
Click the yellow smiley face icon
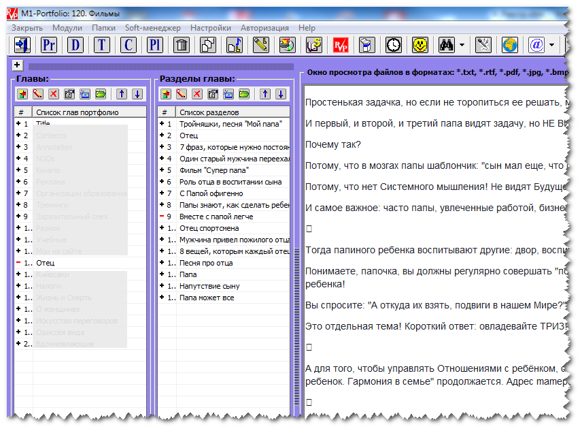click(420, 46)
